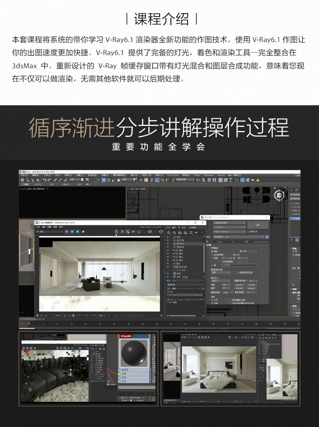Select the 活动时间段 radio button
319x427 pixels.
tap(212, 255)
